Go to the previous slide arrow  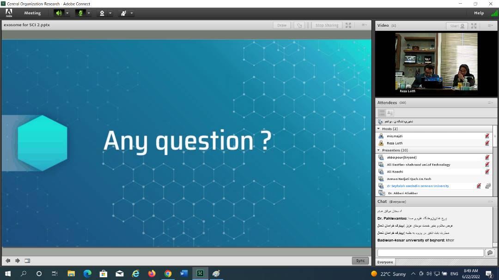pyautogui.click(x=8, y=261)
